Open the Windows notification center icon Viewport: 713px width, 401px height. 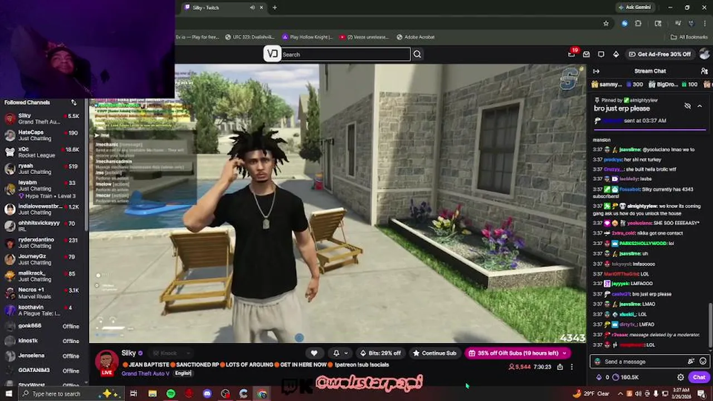coord(701,394)
